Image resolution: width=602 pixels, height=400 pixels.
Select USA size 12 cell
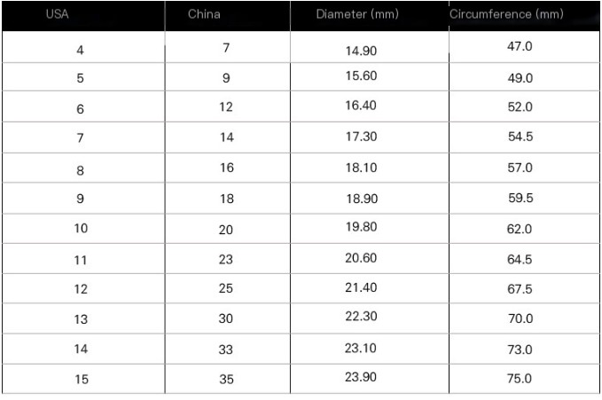click(x=81, y=290)
